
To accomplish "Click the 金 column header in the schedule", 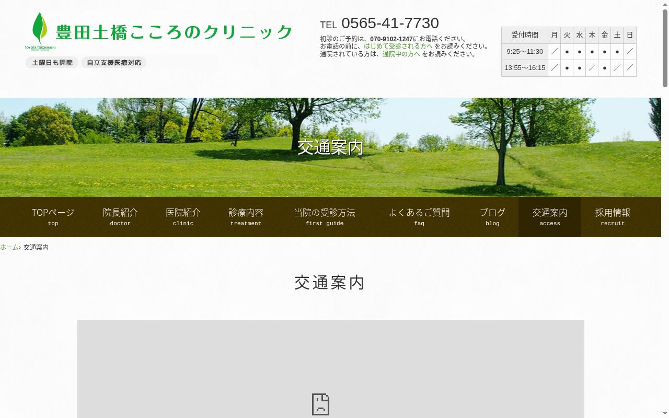I will [x=605, y=35].
